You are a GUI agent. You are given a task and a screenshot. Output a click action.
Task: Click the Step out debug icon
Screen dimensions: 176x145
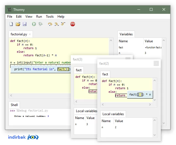[63, 24]
